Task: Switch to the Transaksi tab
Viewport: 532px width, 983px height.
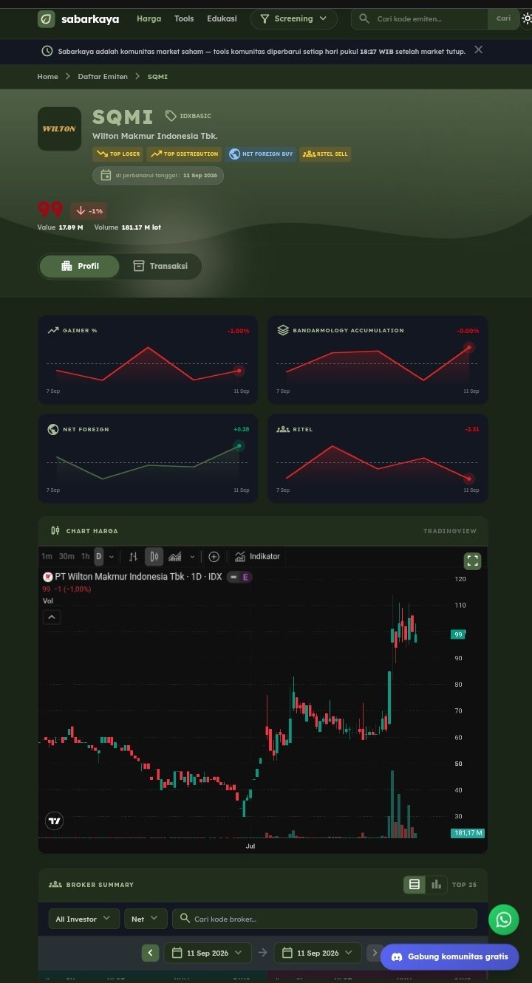Action: 160,266
